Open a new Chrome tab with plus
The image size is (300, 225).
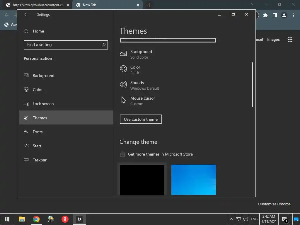[x=149, y=5]
